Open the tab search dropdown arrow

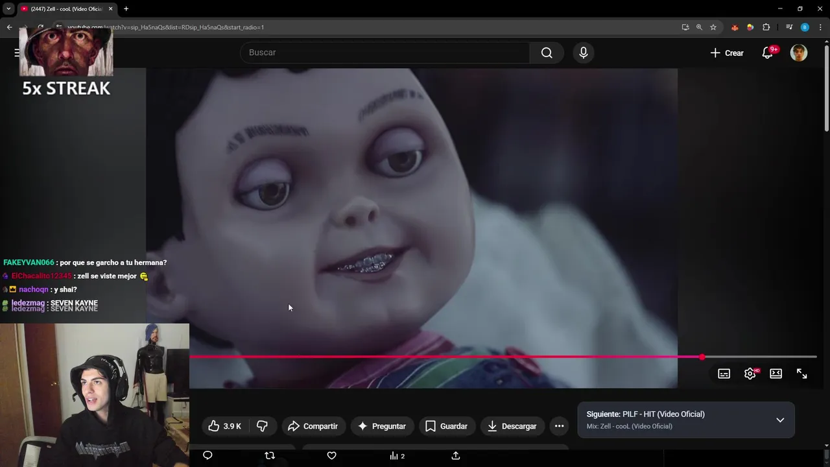(x=8, y=9)
